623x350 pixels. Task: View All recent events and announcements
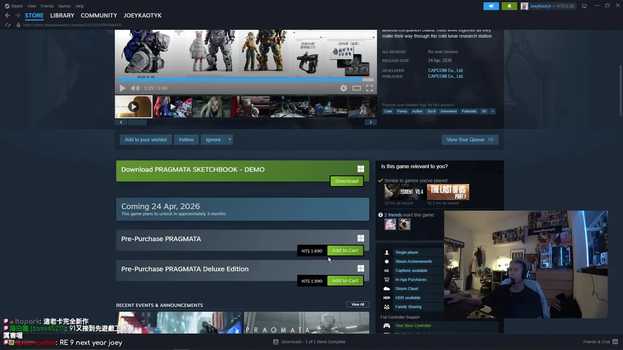pyautogui.click(x=358, y=304)
